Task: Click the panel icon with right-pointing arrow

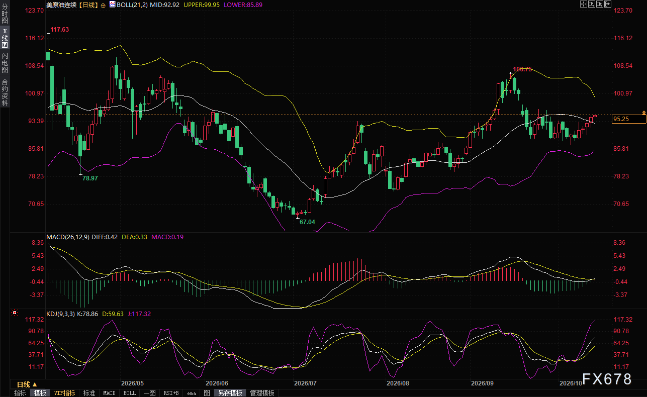Action: pos(608,4)
